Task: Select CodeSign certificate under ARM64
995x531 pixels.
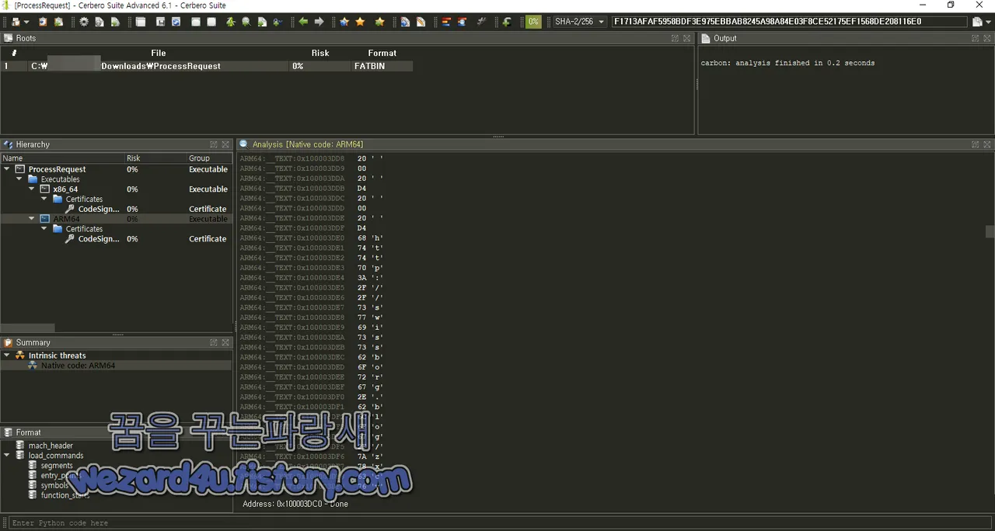Action: (x=99, y=239)
